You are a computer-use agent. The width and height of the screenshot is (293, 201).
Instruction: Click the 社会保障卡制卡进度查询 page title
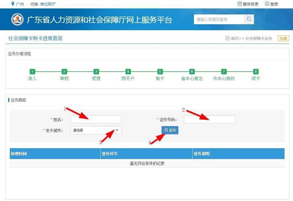pos(35,38)
